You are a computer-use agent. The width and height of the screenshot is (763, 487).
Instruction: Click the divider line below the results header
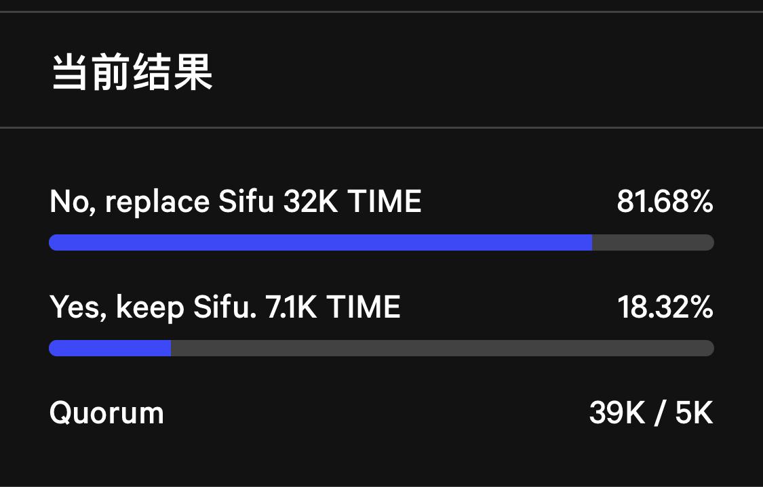tap(381, 126)
